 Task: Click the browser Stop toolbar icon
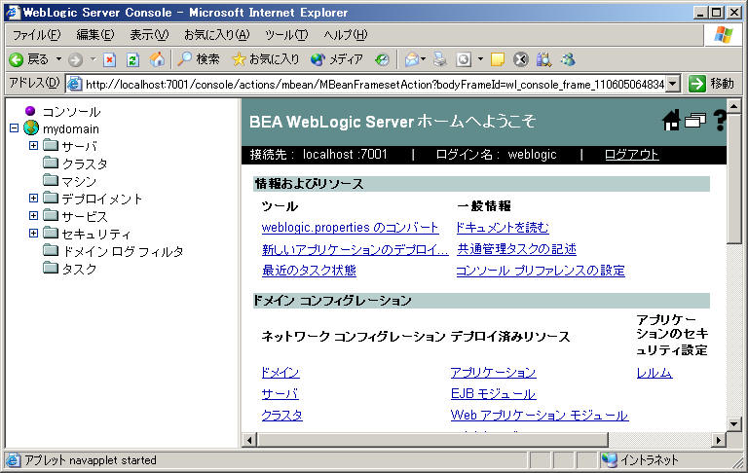[110, 59]
